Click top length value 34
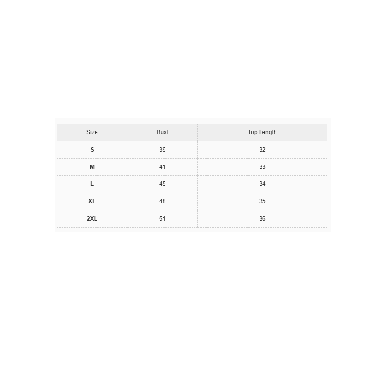This screenshot has height=386, width=386. click(x=262, y=184)
